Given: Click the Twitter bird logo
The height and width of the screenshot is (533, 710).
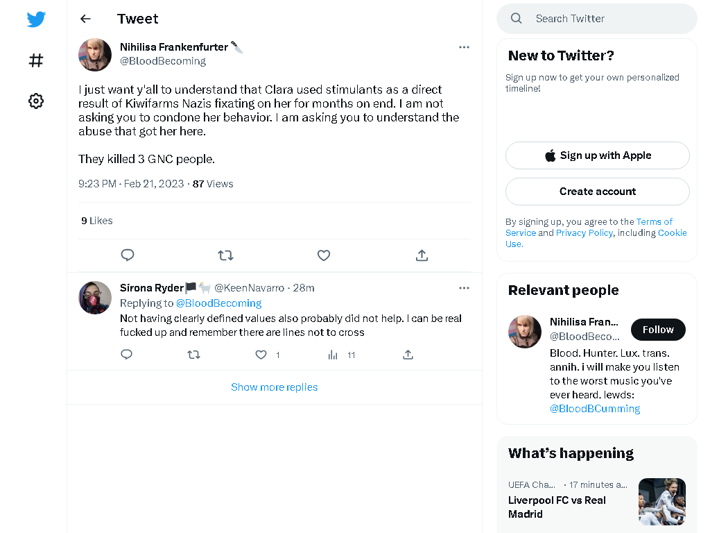Looking at the screenshot, I should [x=36, y=19].
